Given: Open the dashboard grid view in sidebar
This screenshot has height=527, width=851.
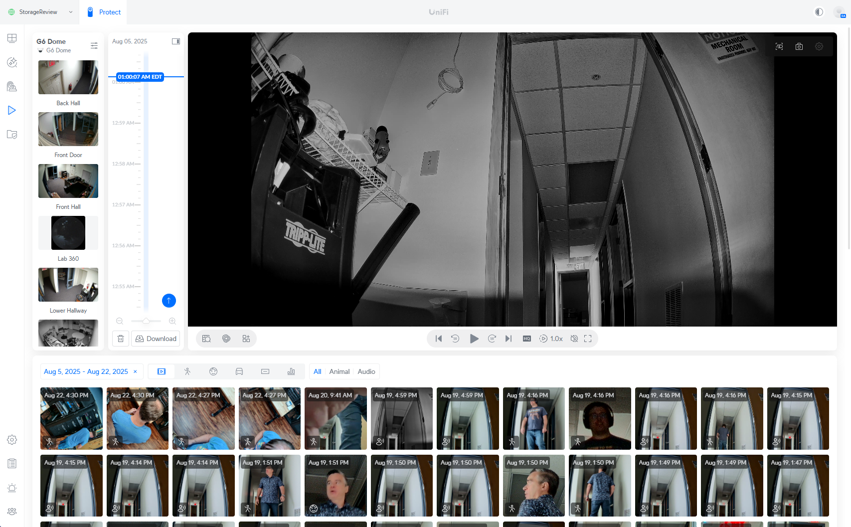Looking at the screenshot, I should [12, 38].
